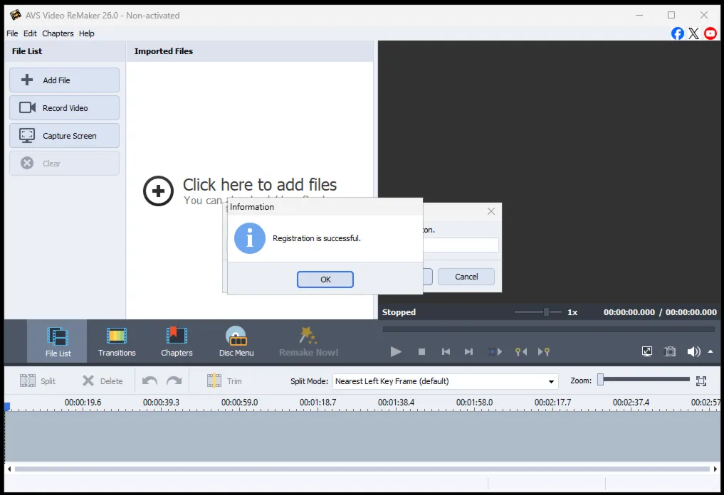Image resolution: width=724 pixels, height=495 pixels.
Task: Toggle the full screen preview icon
Action: [647, 352]
